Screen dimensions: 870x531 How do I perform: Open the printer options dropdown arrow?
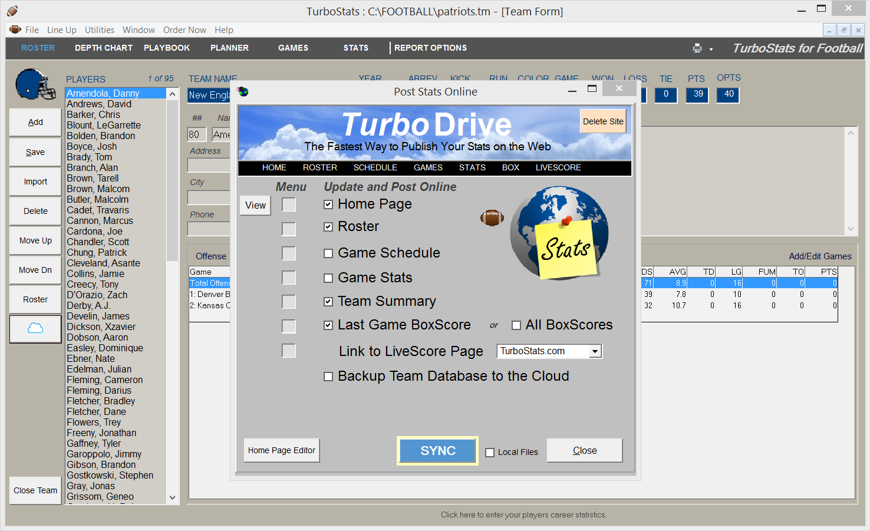pos(711,50)
